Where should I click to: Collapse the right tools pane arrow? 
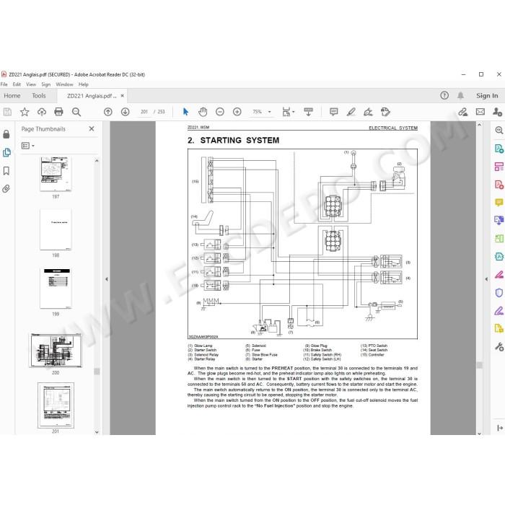486,279
